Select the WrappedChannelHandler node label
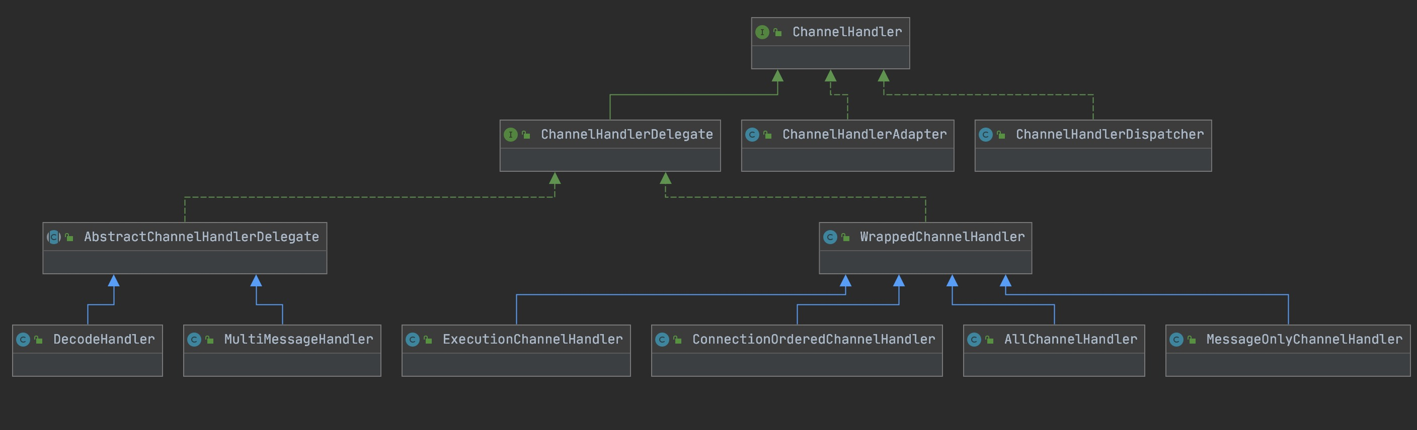 click(942, 237)
